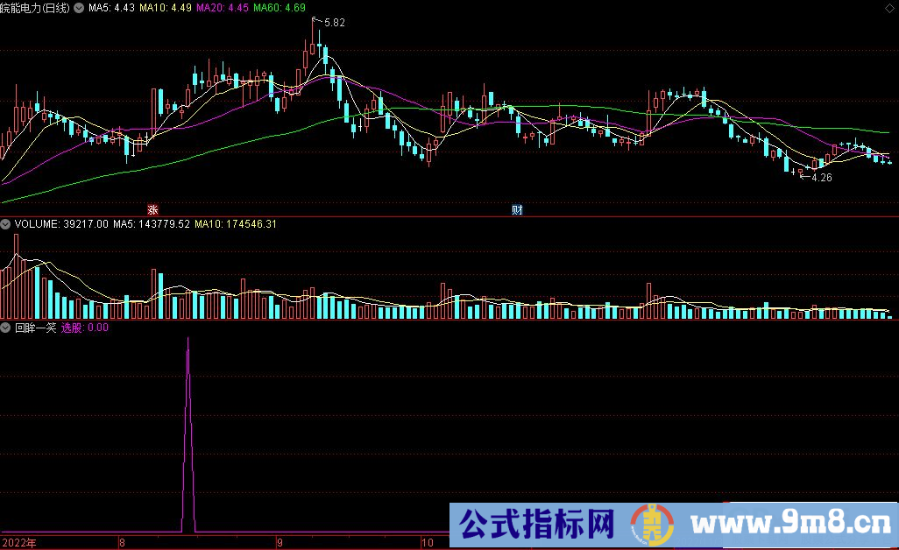Click the month 8 axis marker
This screenshot has width=899, height=550.
tap(122, 542)
